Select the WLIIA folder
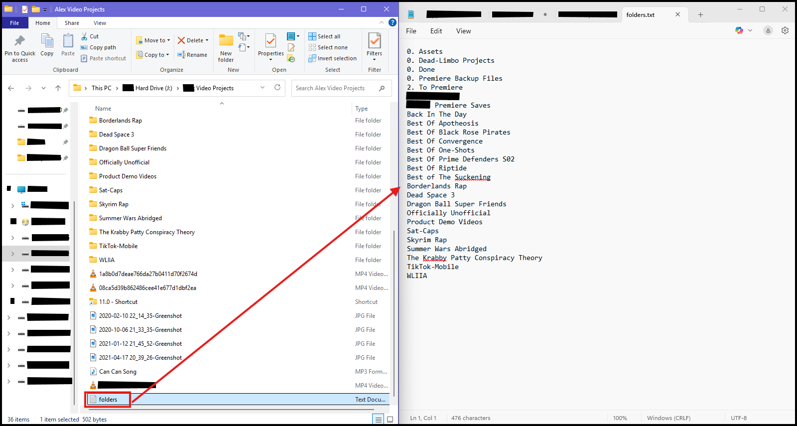This screenshot has height=426, width=797. [107, 260]
